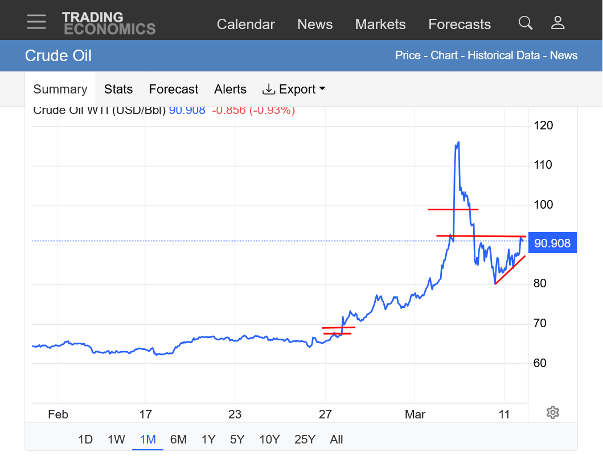Click the search magnifier icon

[526, 23]
